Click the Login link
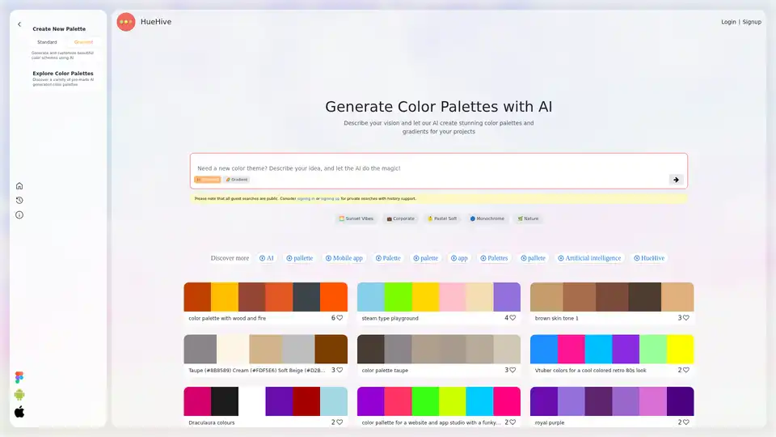 [x=728, y=22]
